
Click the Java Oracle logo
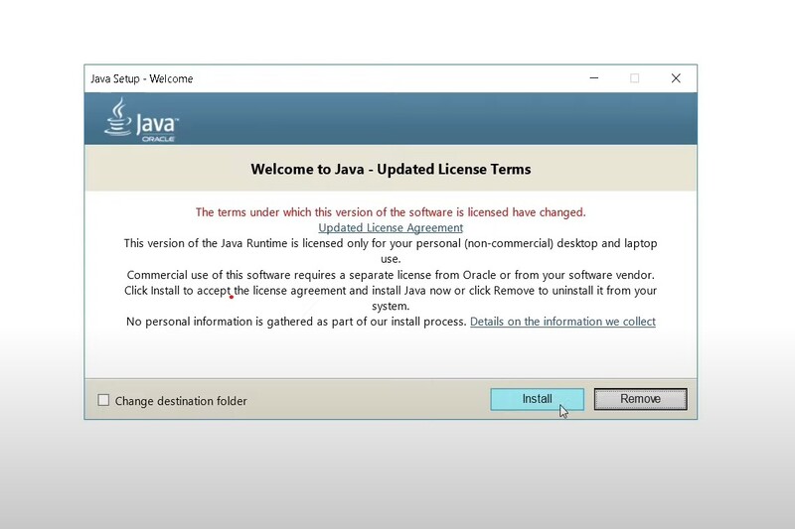pyautogui.click(x=141, y=120)
